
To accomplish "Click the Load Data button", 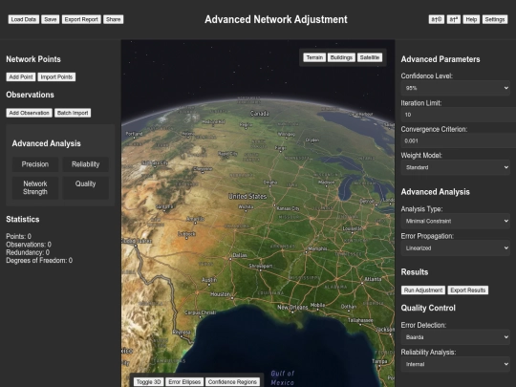I will [24, 19].
